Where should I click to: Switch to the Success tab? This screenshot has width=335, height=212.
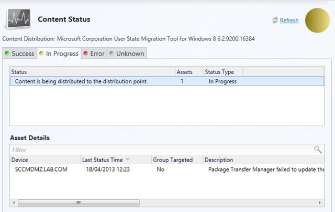pos(20,54)
